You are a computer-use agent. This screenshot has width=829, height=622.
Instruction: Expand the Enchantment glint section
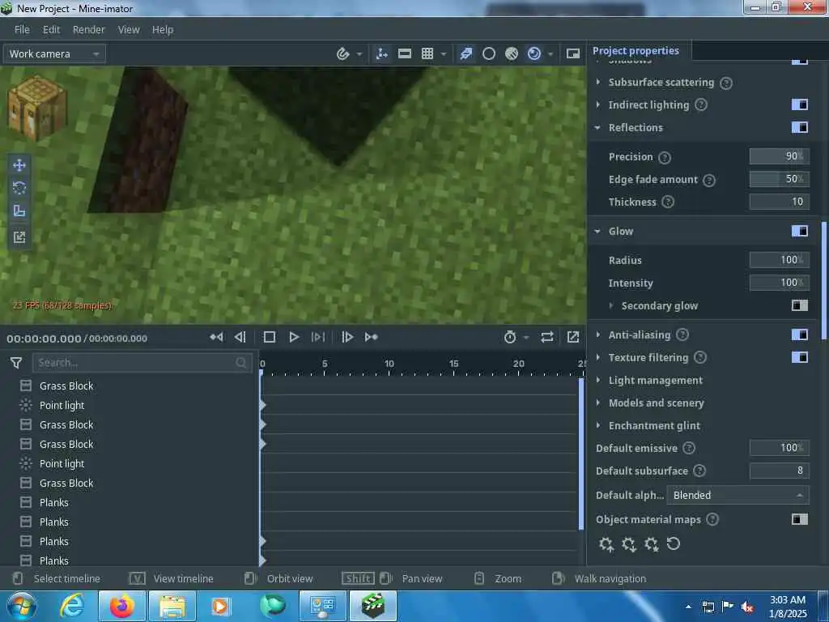(x=598, y=426)
